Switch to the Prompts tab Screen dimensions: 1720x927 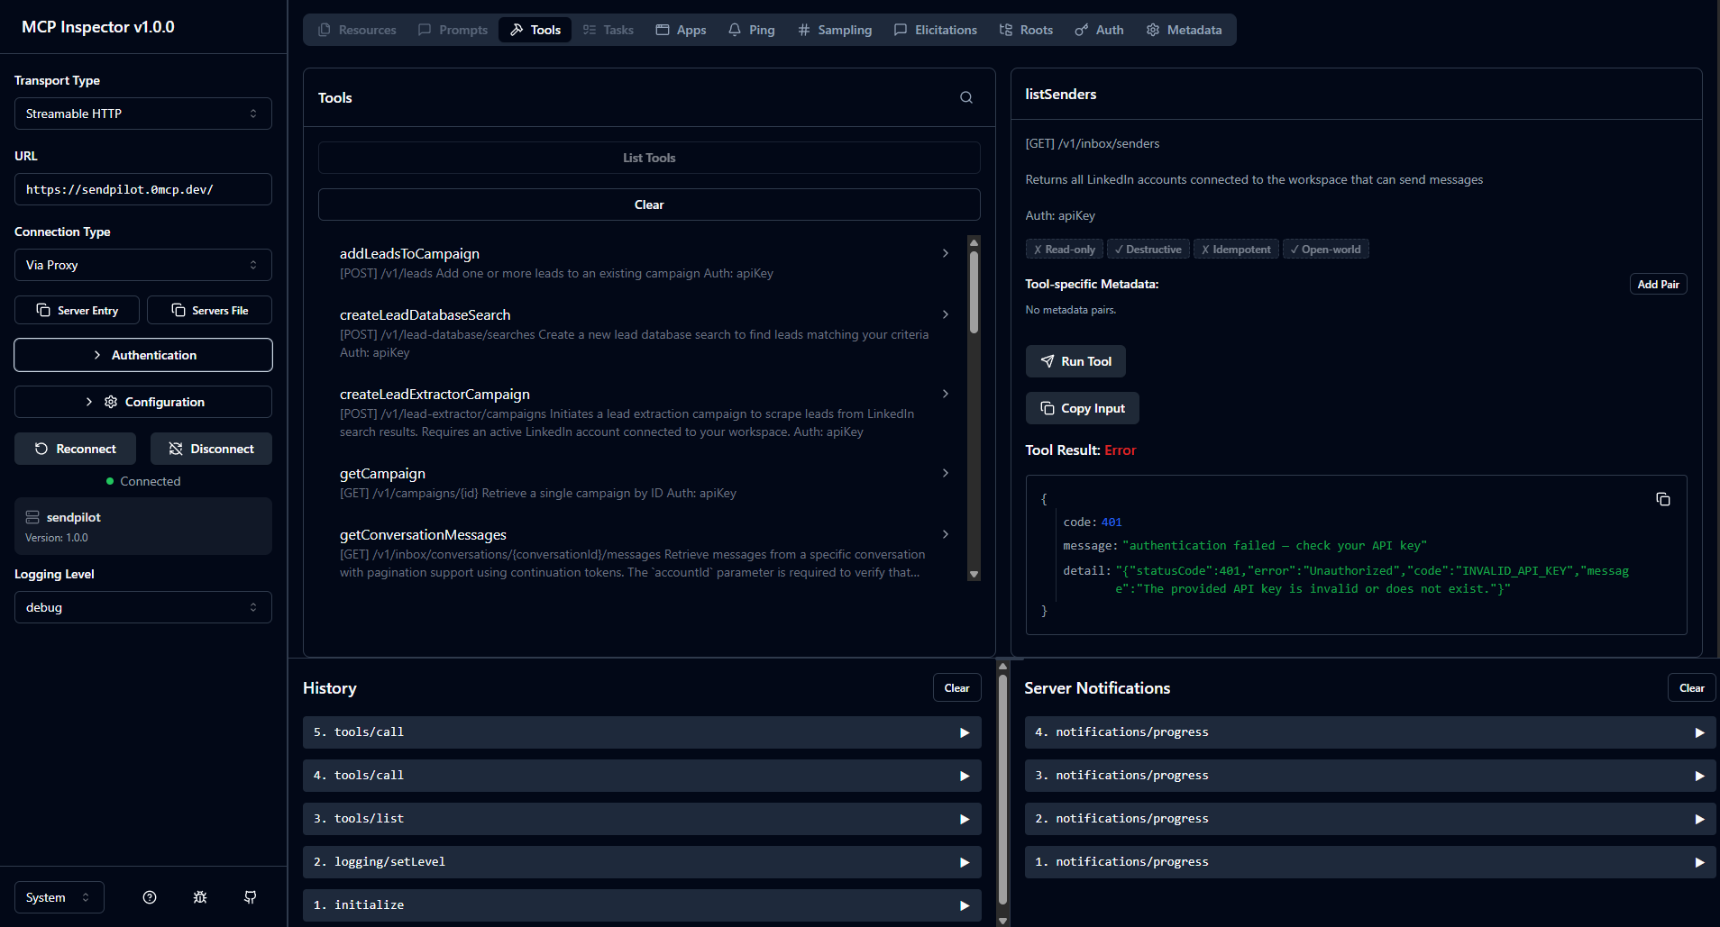453,30
